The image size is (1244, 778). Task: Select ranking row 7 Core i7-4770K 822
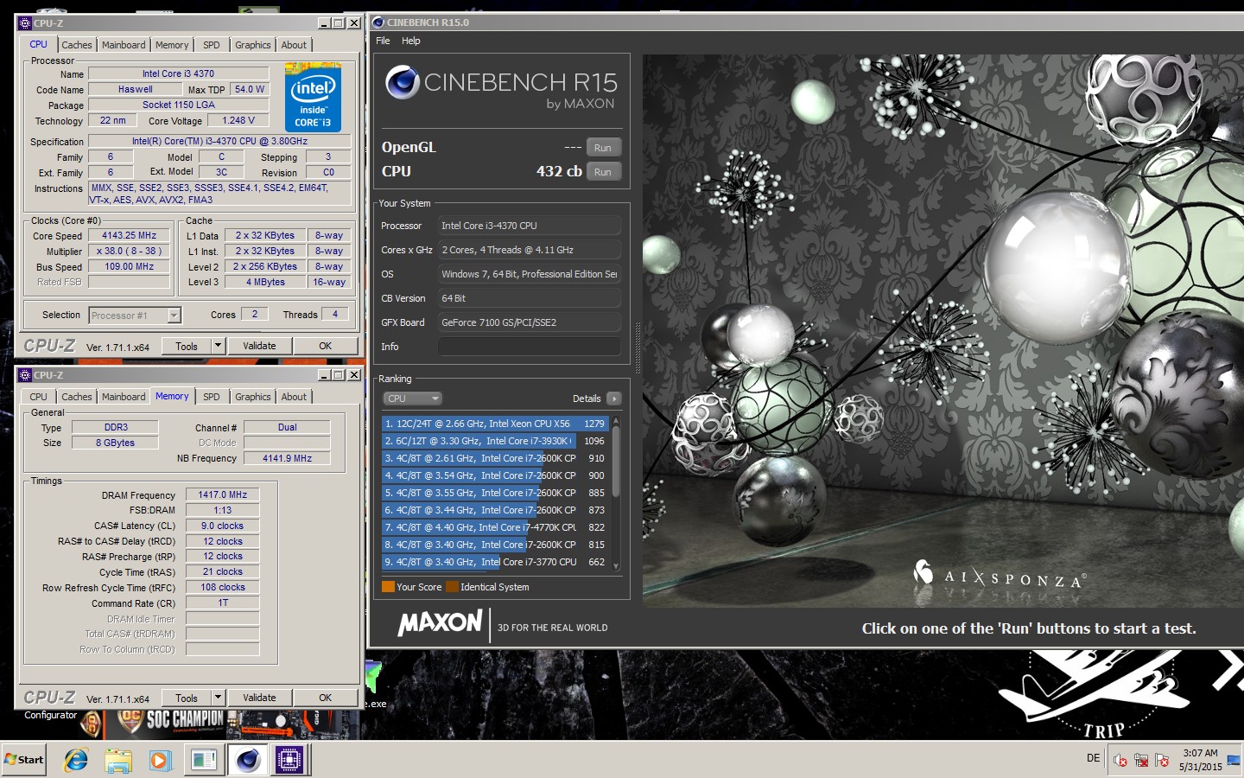point(496,527)
